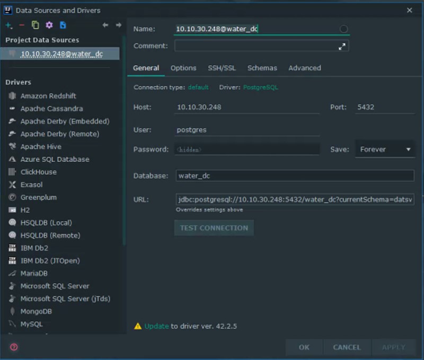Click the warning triangle icon

tap(138, 326)
